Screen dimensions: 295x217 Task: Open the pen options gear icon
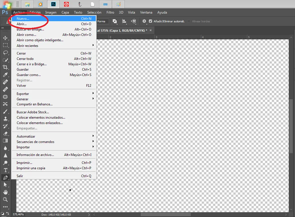click(x=144, y=21)
